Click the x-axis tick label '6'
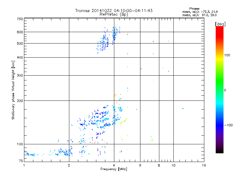 coord(140,165)
